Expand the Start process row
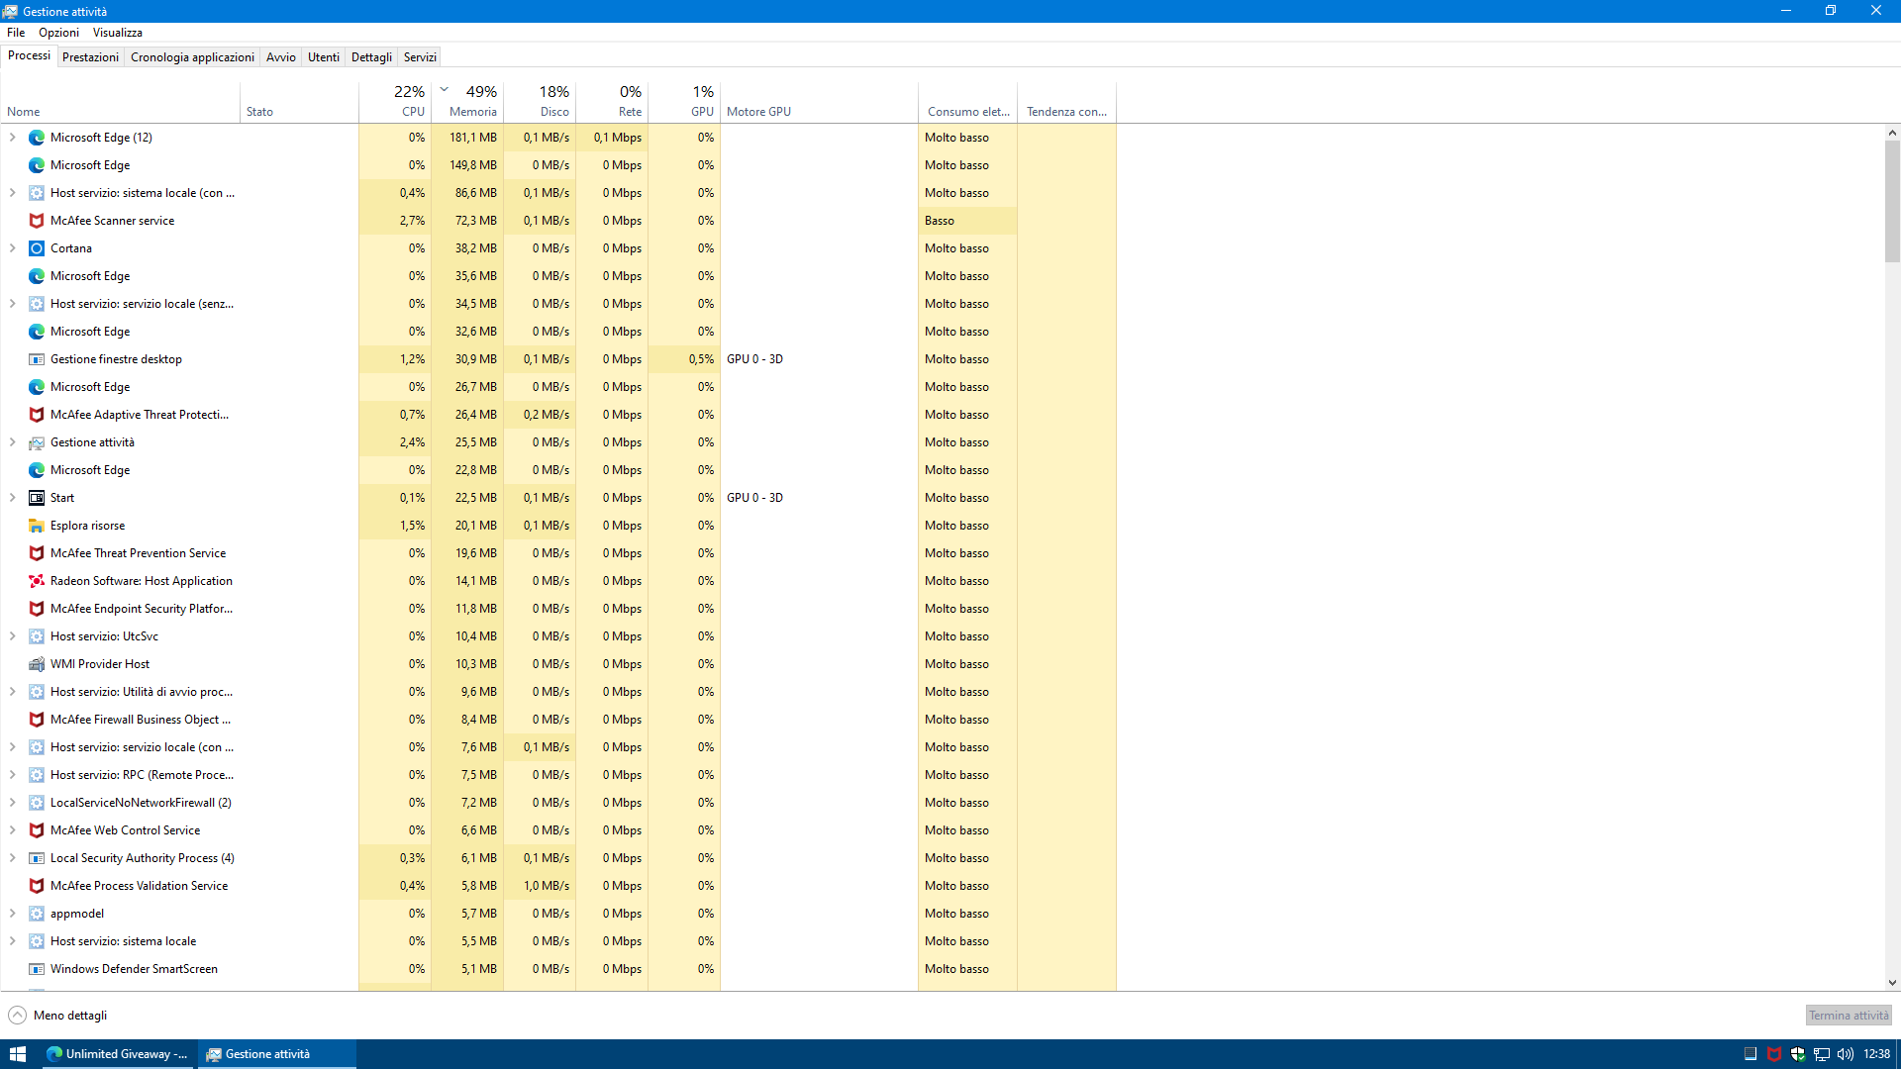This screenshot has width=1901, height=1069. coord(13,498)
